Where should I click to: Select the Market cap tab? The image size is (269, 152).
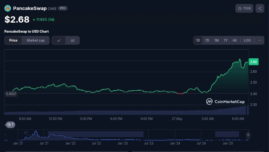tap(35, 41)
